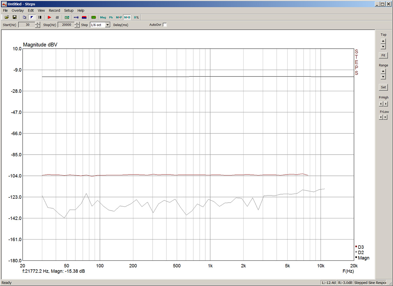Toggle the blue triangle toolbar icon
393x286 pixels.
32,17
